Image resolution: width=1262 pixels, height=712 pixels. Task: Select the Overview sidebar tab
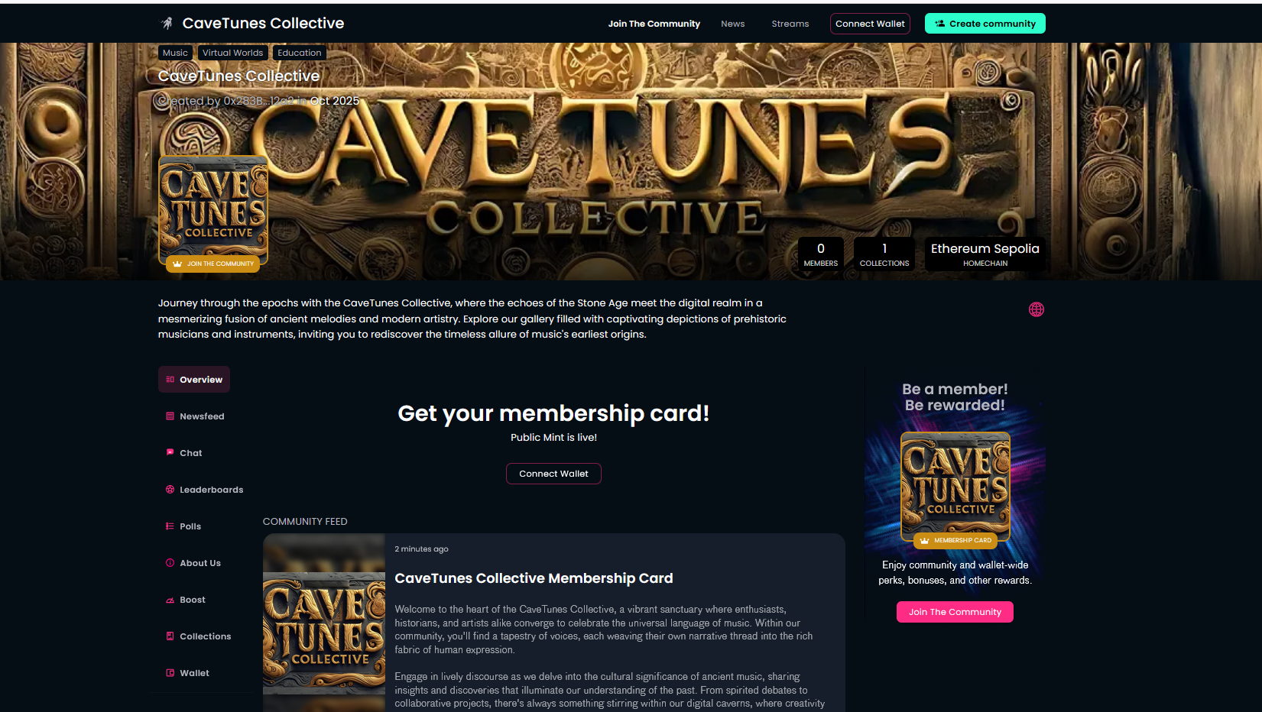point(194,380)
